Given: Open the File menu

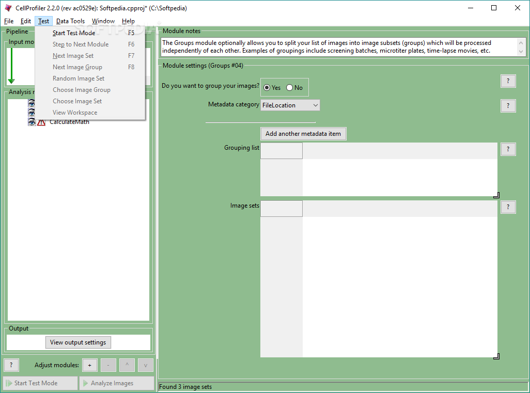Looking at the screenshot, I should 9,21.
